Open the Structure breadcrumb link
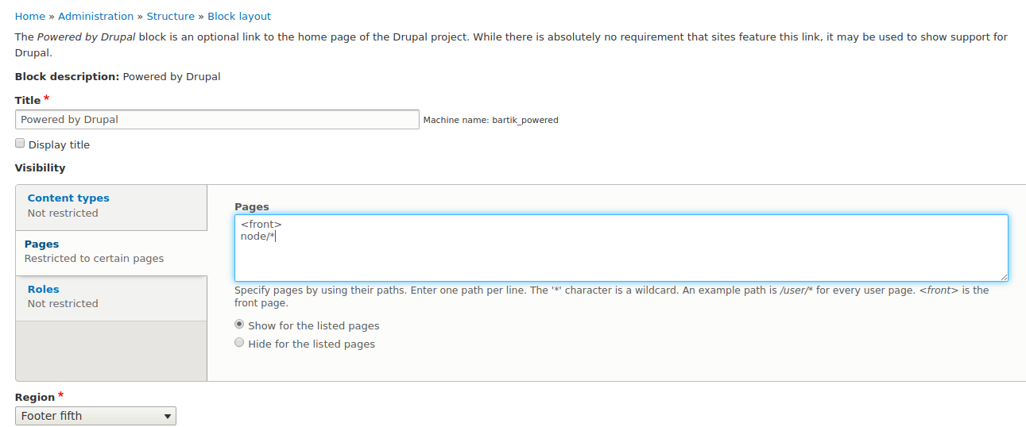The image size is (1026, 427). (171, 16)
